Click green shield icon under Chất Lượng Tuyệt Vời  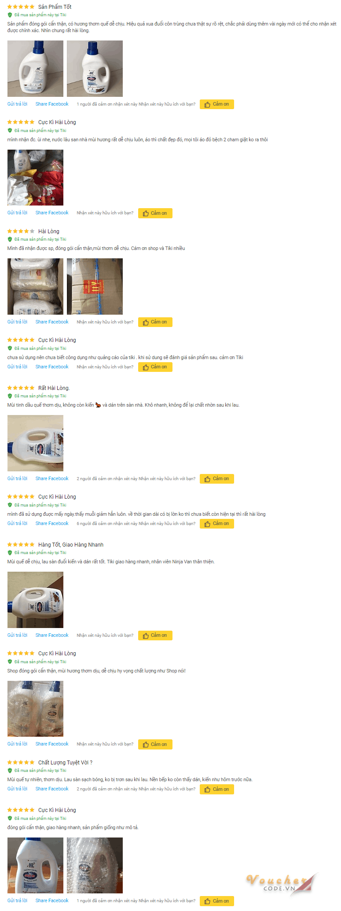coord(10,771)
